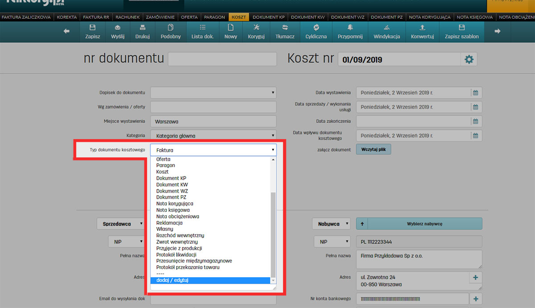Screen dimensions: 535x308
Task: Choose 'Nota korygująca' from open list
Action: (x=175, y=204)
